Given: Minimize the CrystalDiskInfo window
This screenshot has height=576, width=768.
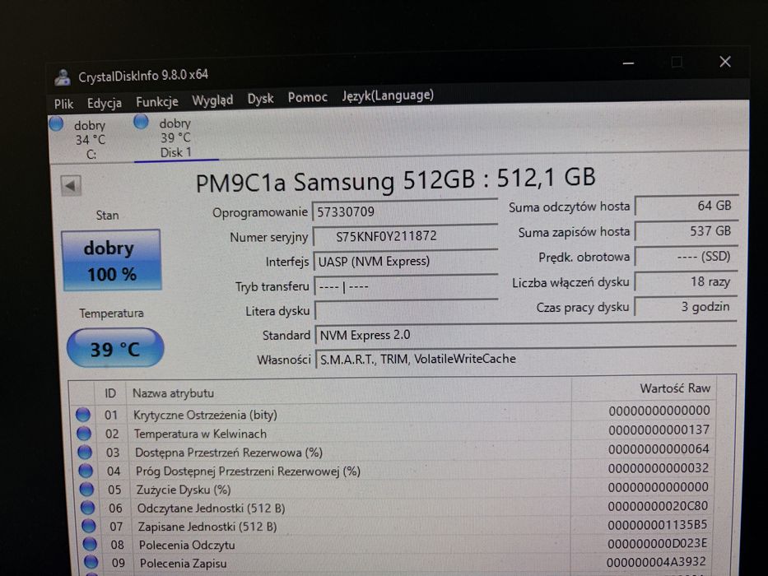Looking at the screenshot, I should click(628, 63).
